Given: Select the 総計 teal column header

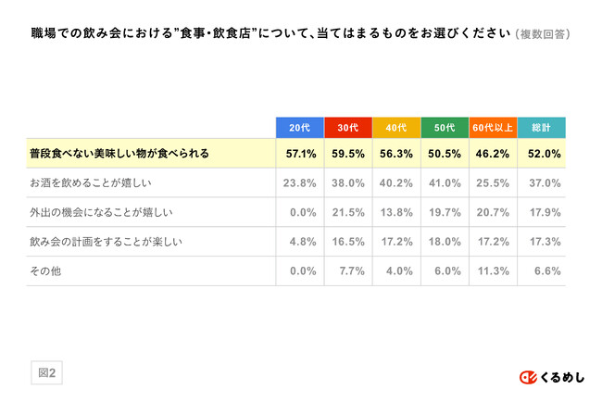Looking at the screenshot, I should point(542,127).
